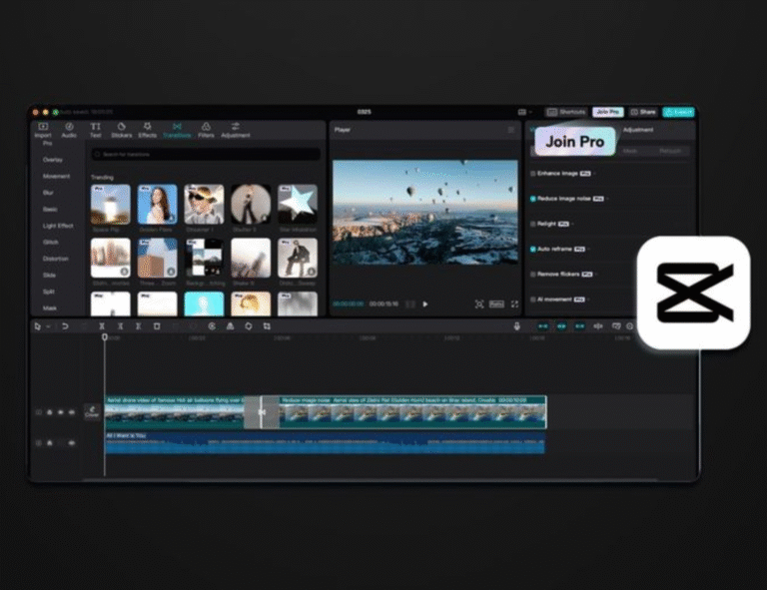Screen dimensions: 767x590
Task: Select the Blur transition category
Action: [48, 193]
